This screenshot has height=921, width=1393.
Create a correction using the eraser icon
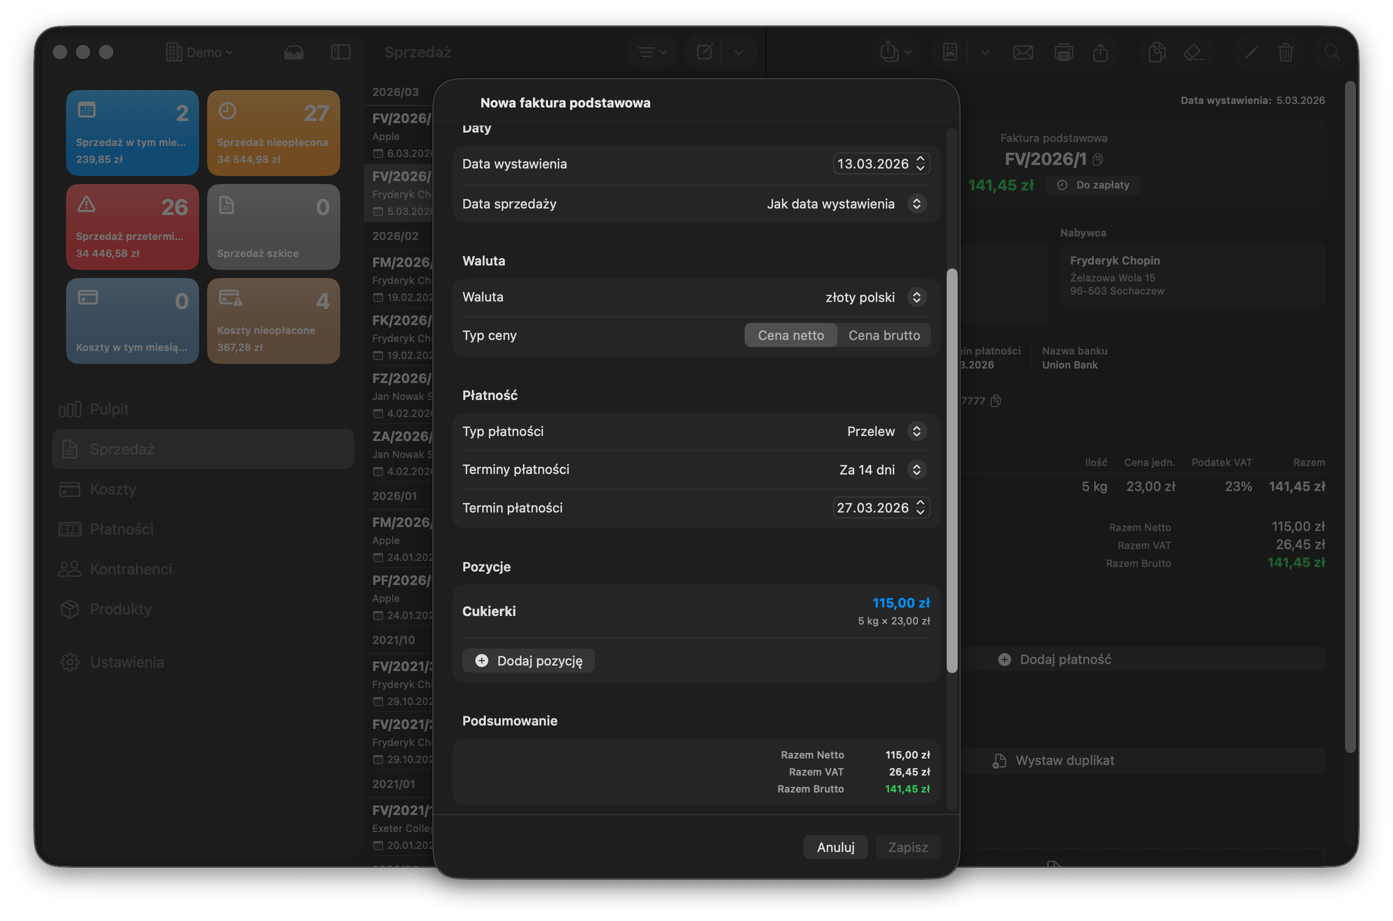pos(1194,52)
